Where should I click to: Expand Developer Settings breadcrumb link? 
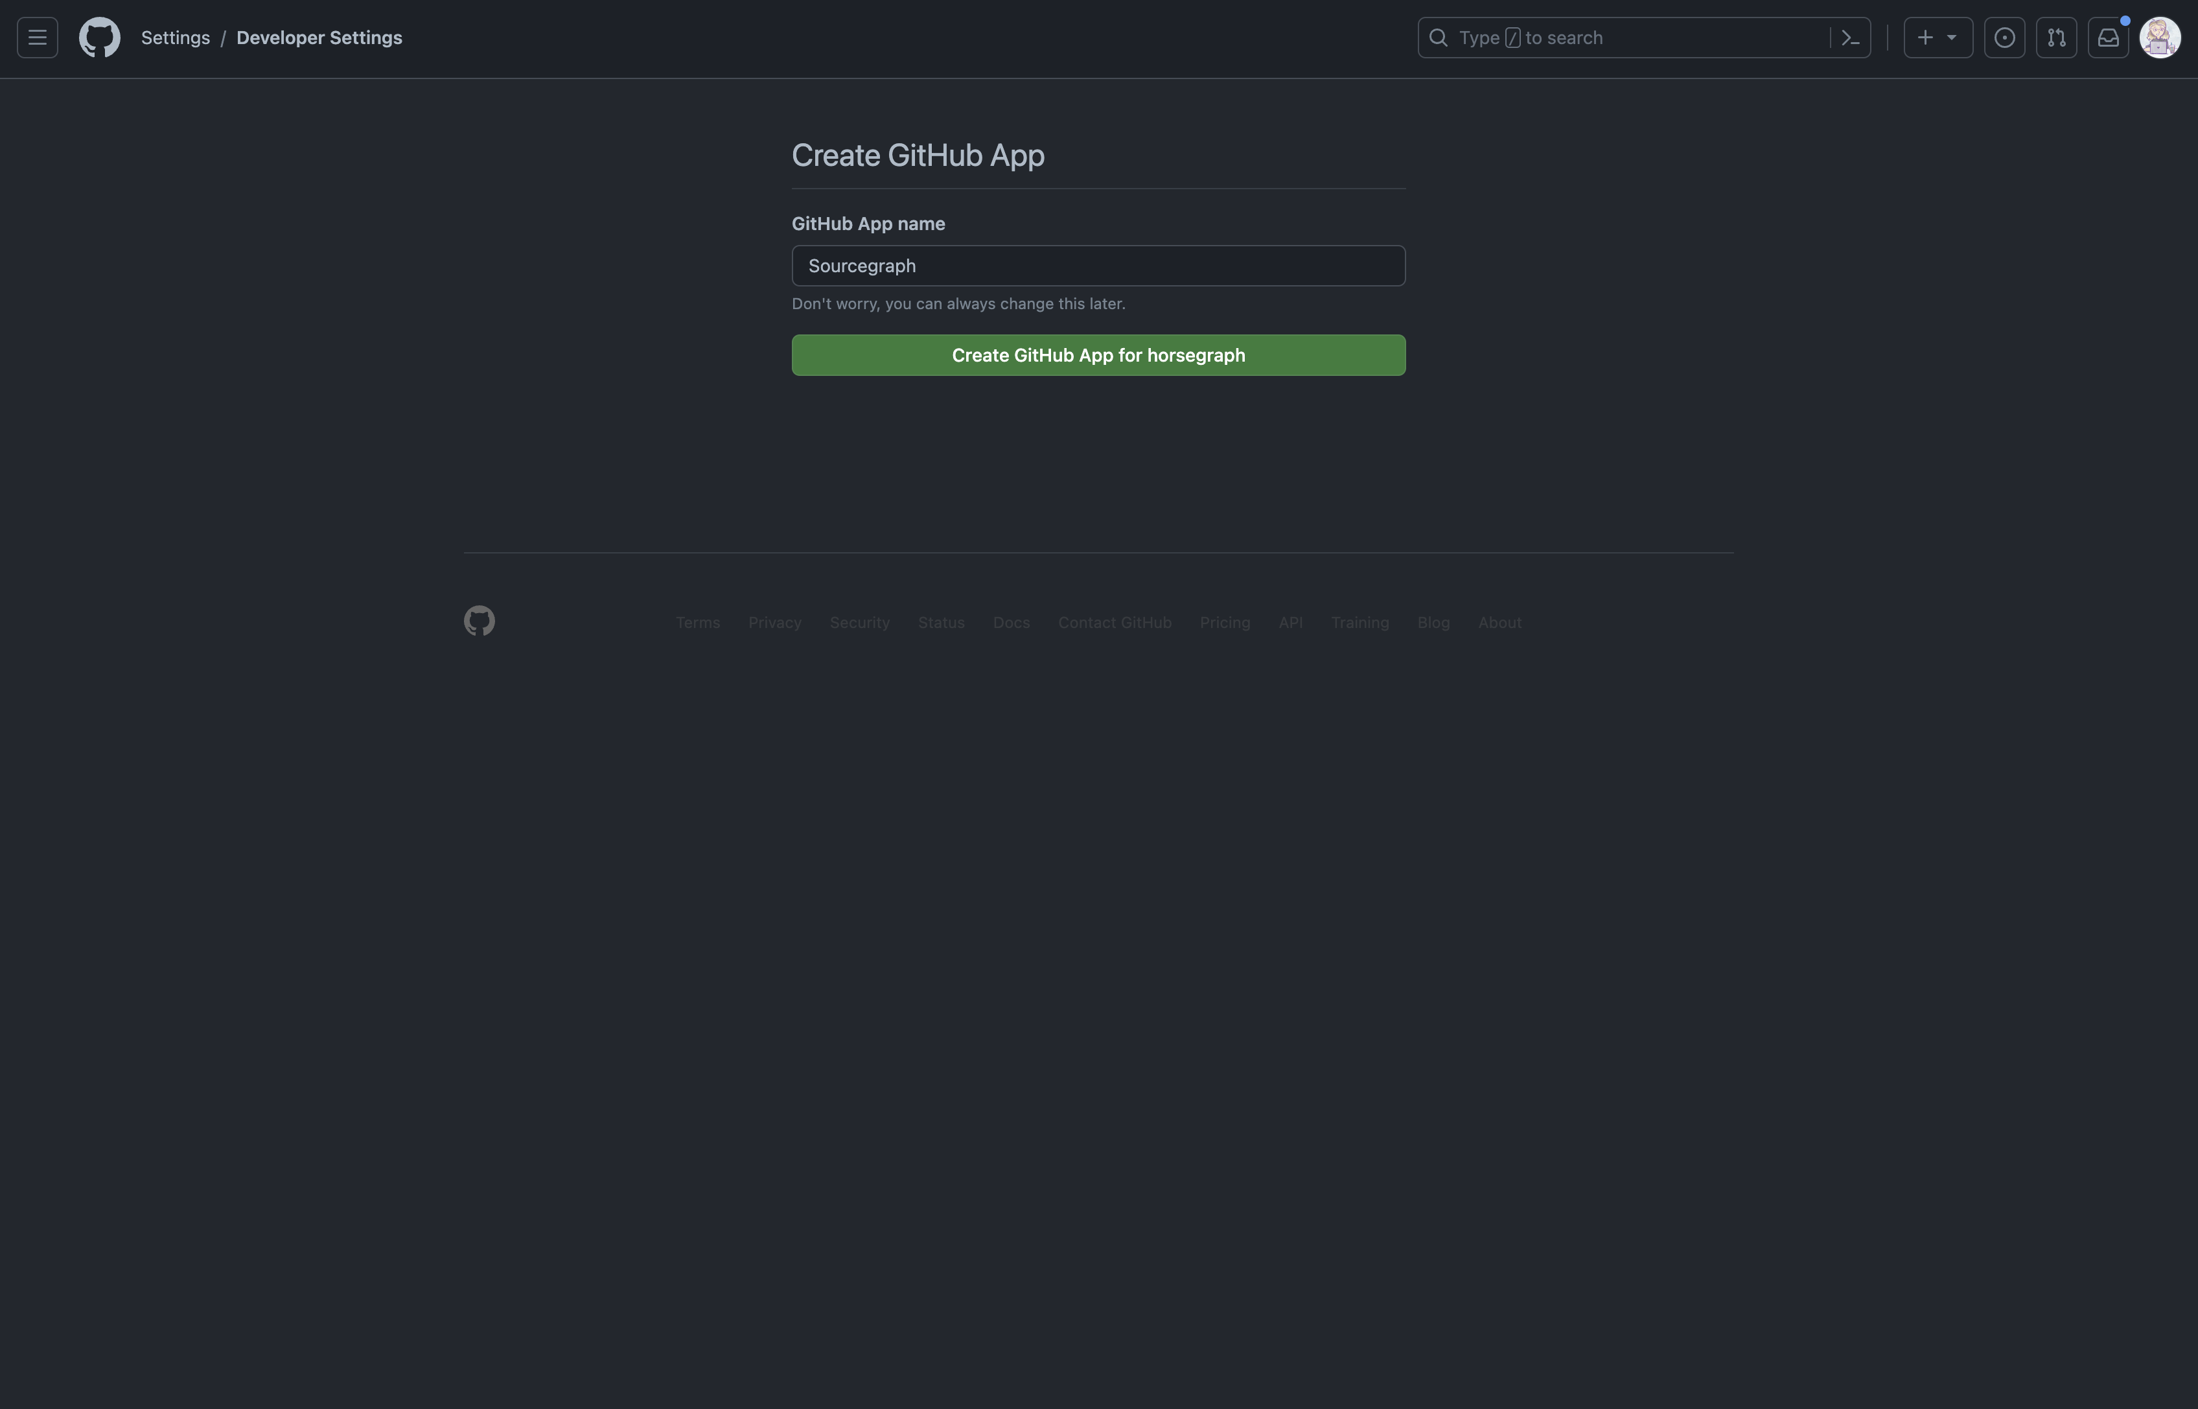[x=319, y=29]
